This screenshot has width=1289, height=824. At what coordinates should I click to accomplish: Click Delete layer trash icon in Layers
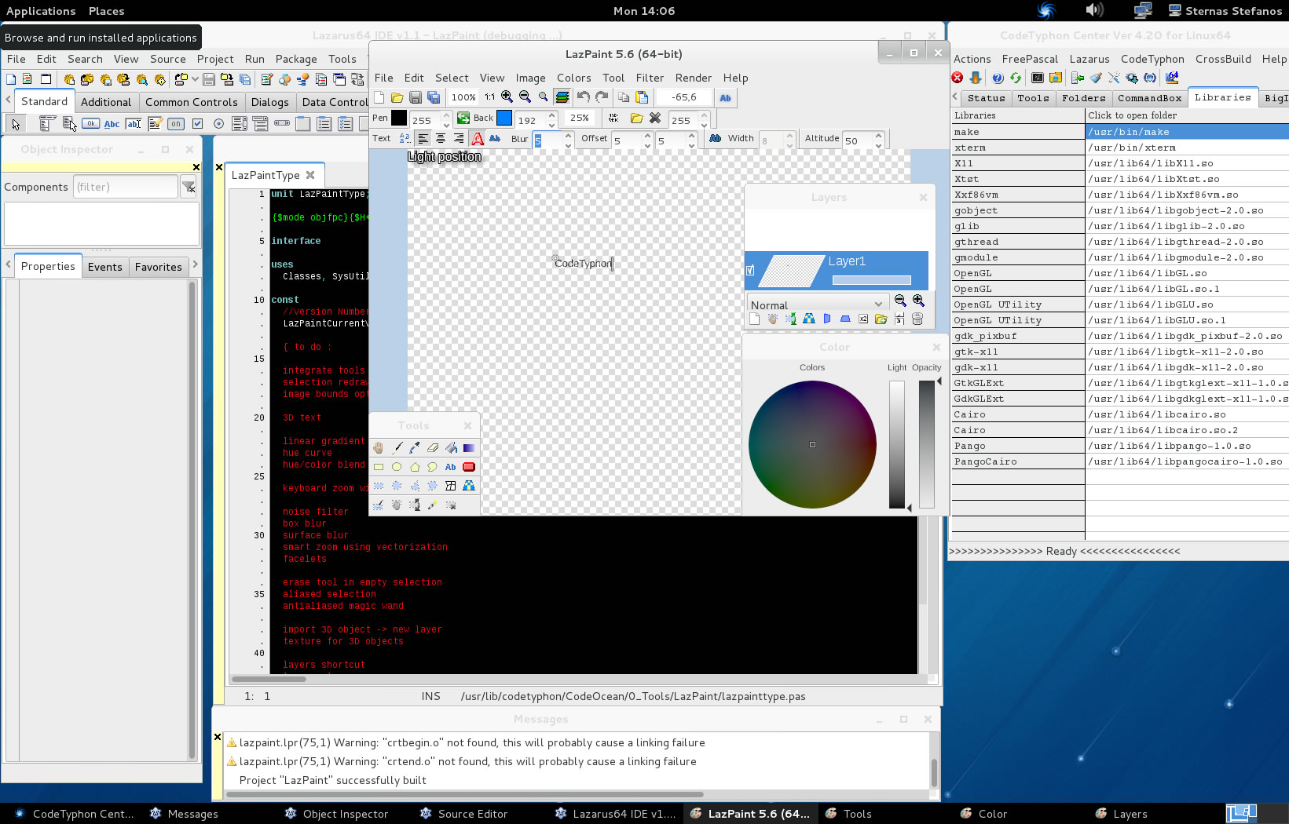[x=917, y=319]
